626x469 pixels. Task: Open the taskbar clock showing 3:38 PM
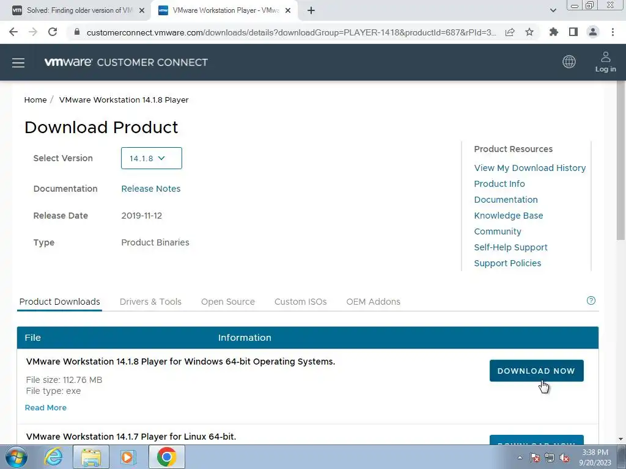click(x=595, y=457)
